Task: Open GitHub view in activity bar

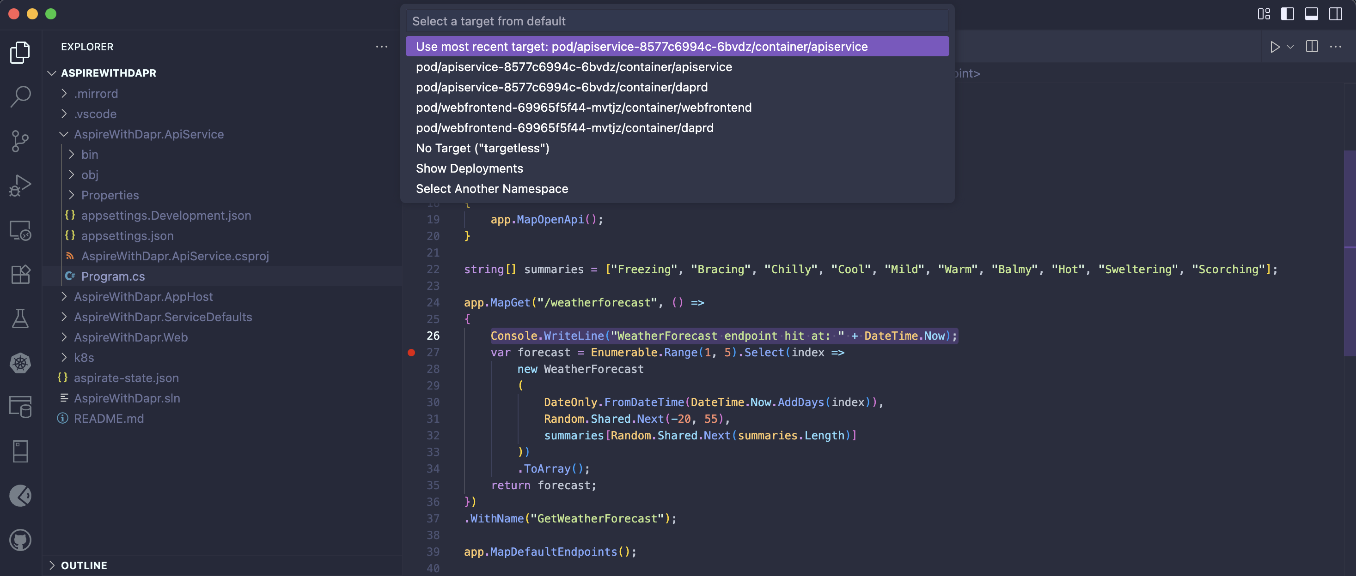Action: 20,540
